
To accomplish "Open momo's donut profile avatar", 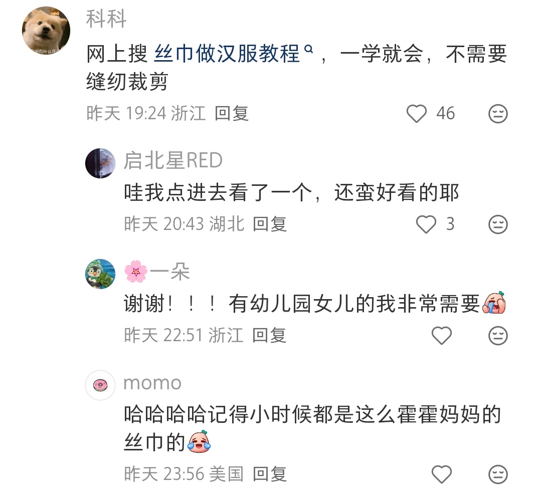I will pos(100,385).
